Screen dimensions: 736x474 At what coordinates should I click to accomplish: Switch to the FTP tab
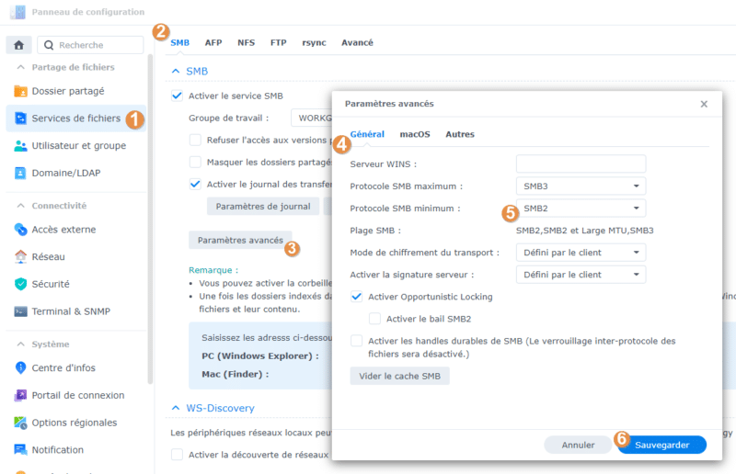click(x=279, y=42)
